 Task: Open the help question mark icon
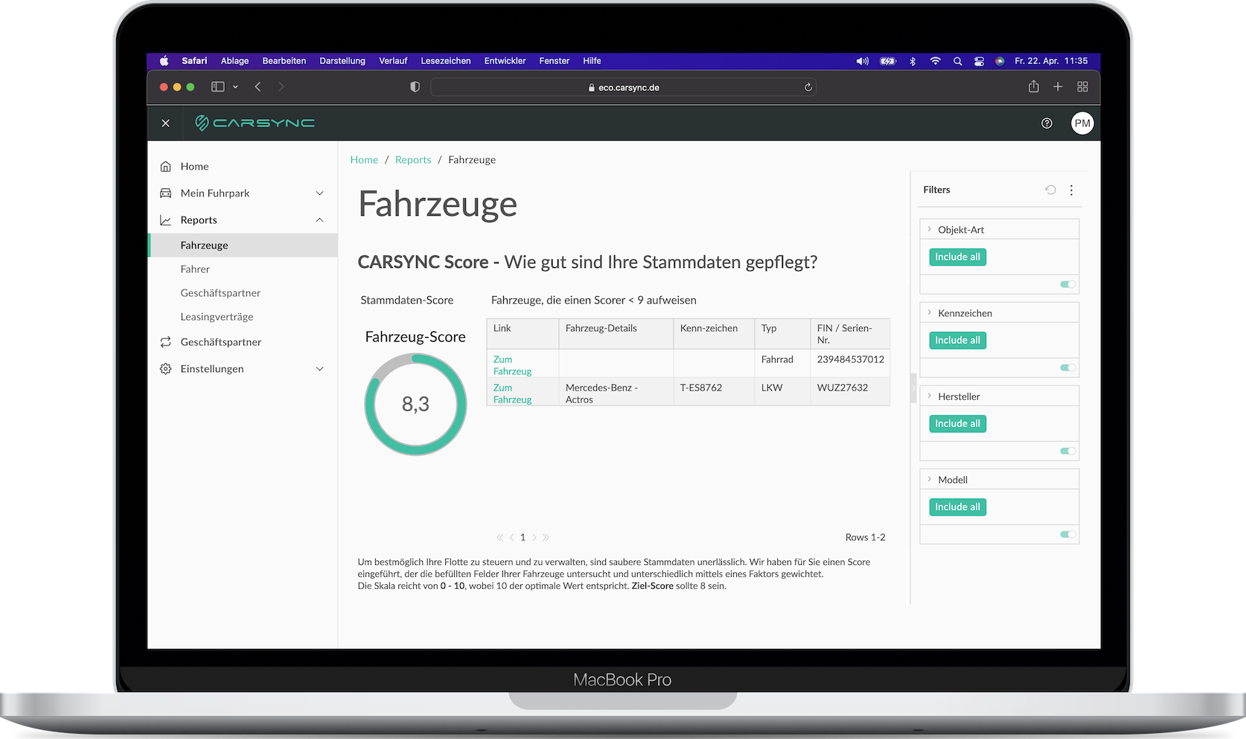(1047, 124)
